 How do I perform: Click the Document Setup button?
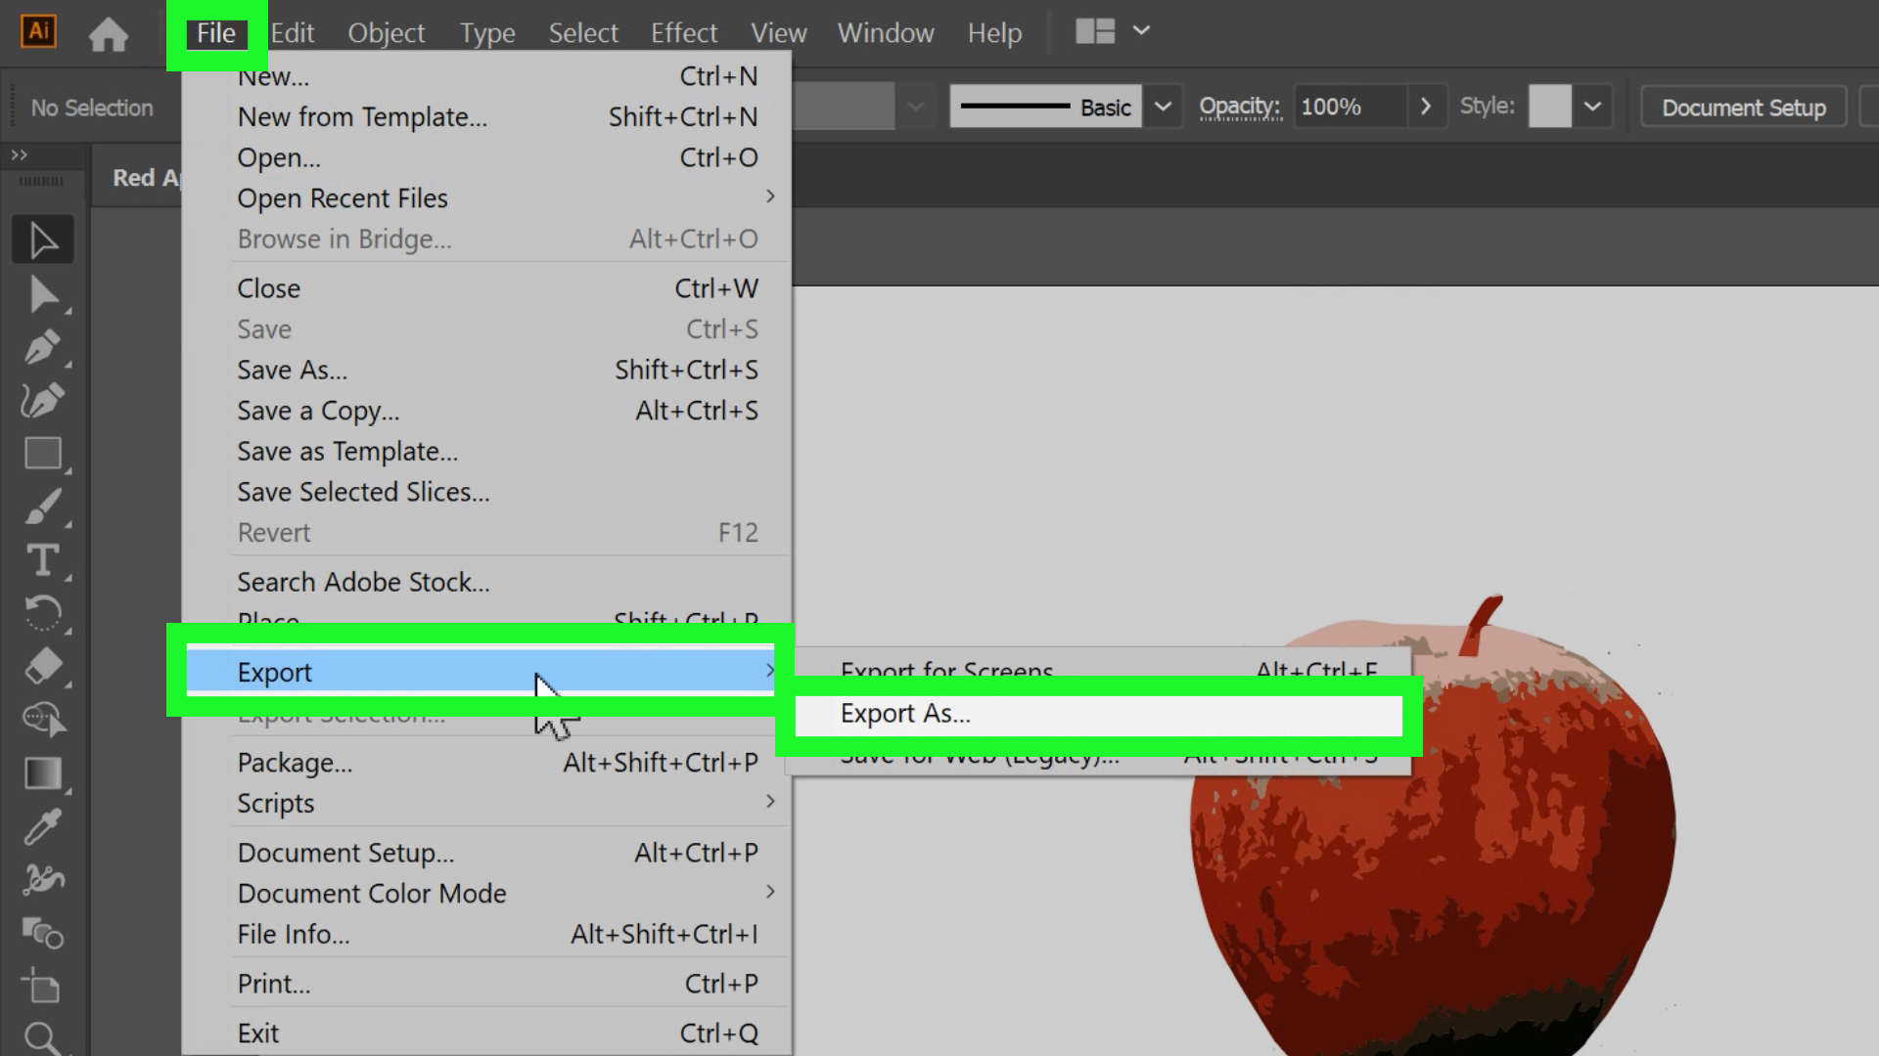[x=1743, y=108]
